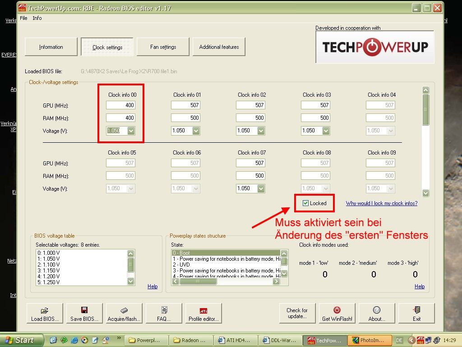Click Clock info 00 GPU MHz field
Viewport: 462px width, 347px height.
point(120,105)
